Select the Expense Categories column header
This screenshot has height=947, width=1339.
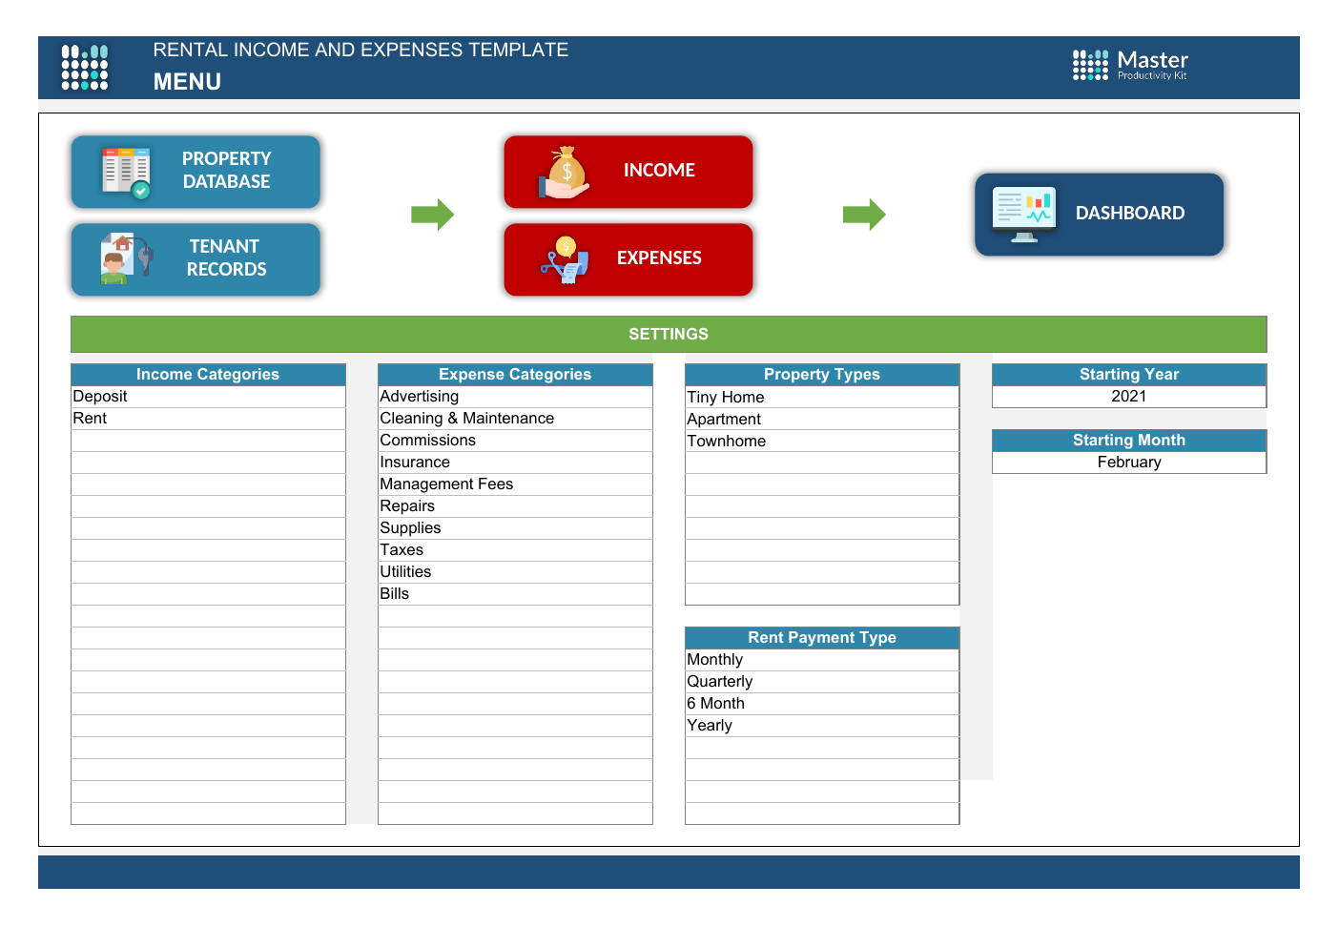(x=515, y=375)
